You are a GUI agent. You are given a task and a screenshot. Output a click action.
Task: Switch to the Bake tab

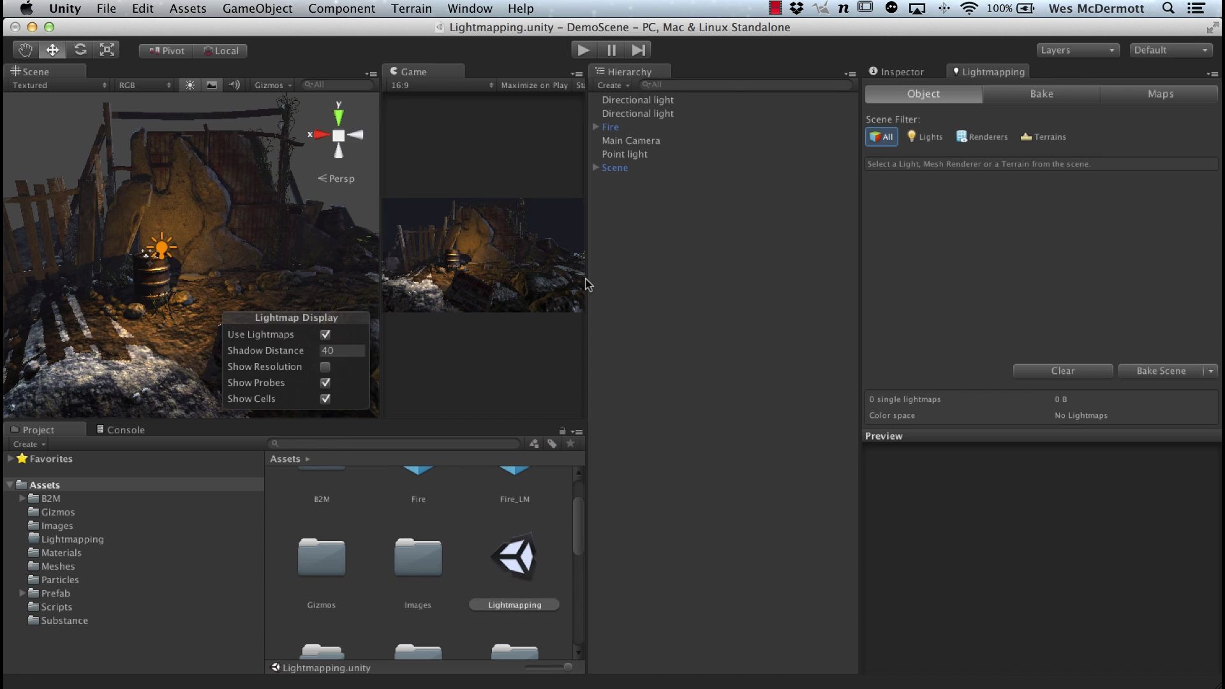point(1041,94)
